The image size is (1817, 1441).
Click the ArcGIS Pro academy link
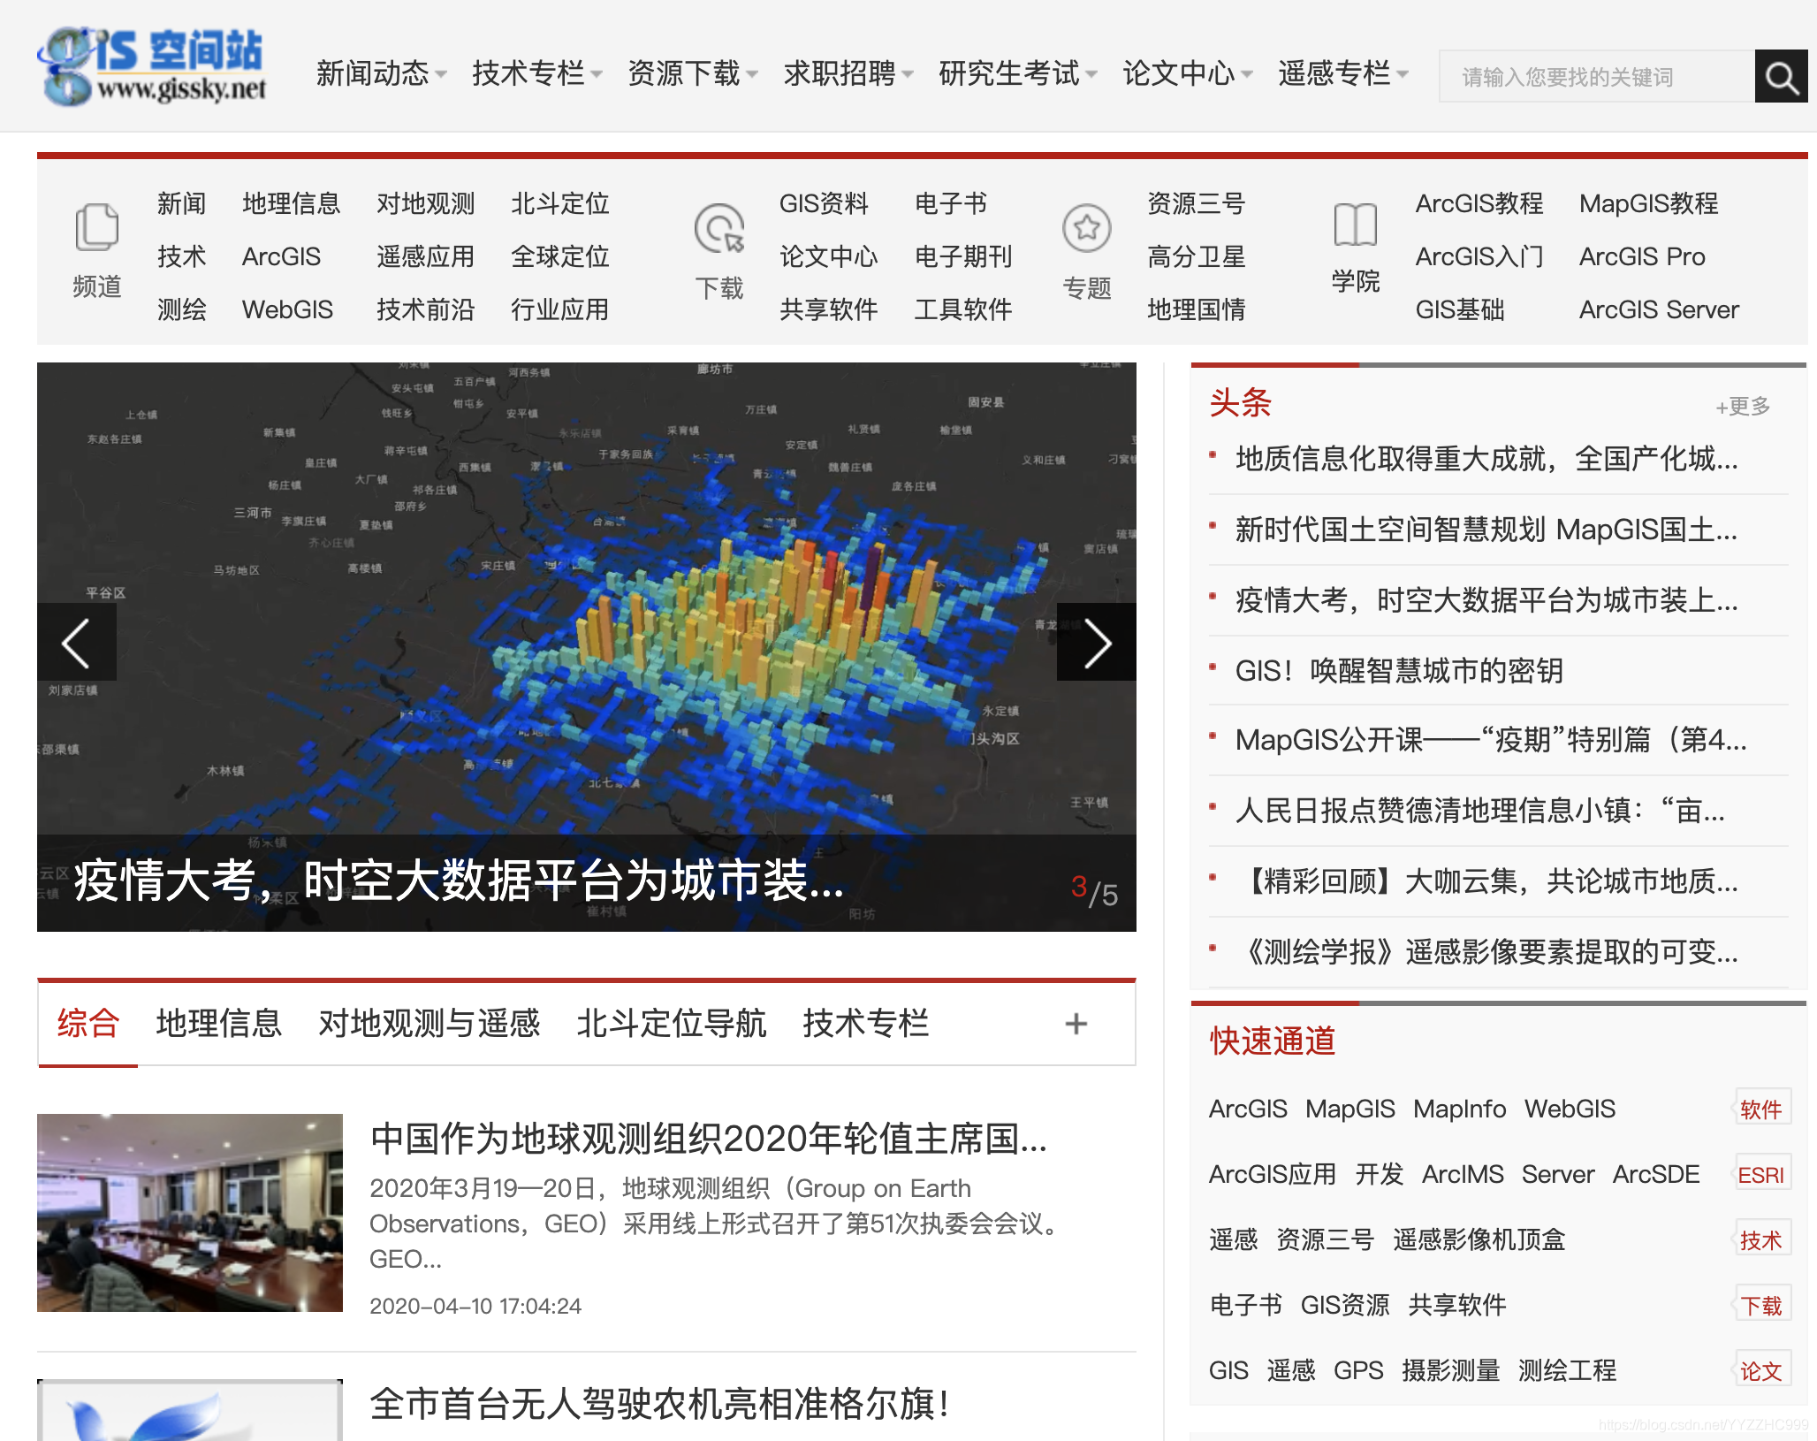1641,257
